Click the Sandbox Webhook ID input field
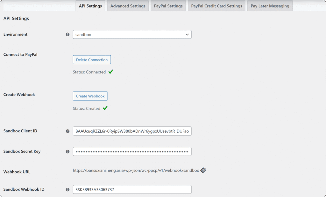Viewport: 326px width, 197px height. (132, 190)
